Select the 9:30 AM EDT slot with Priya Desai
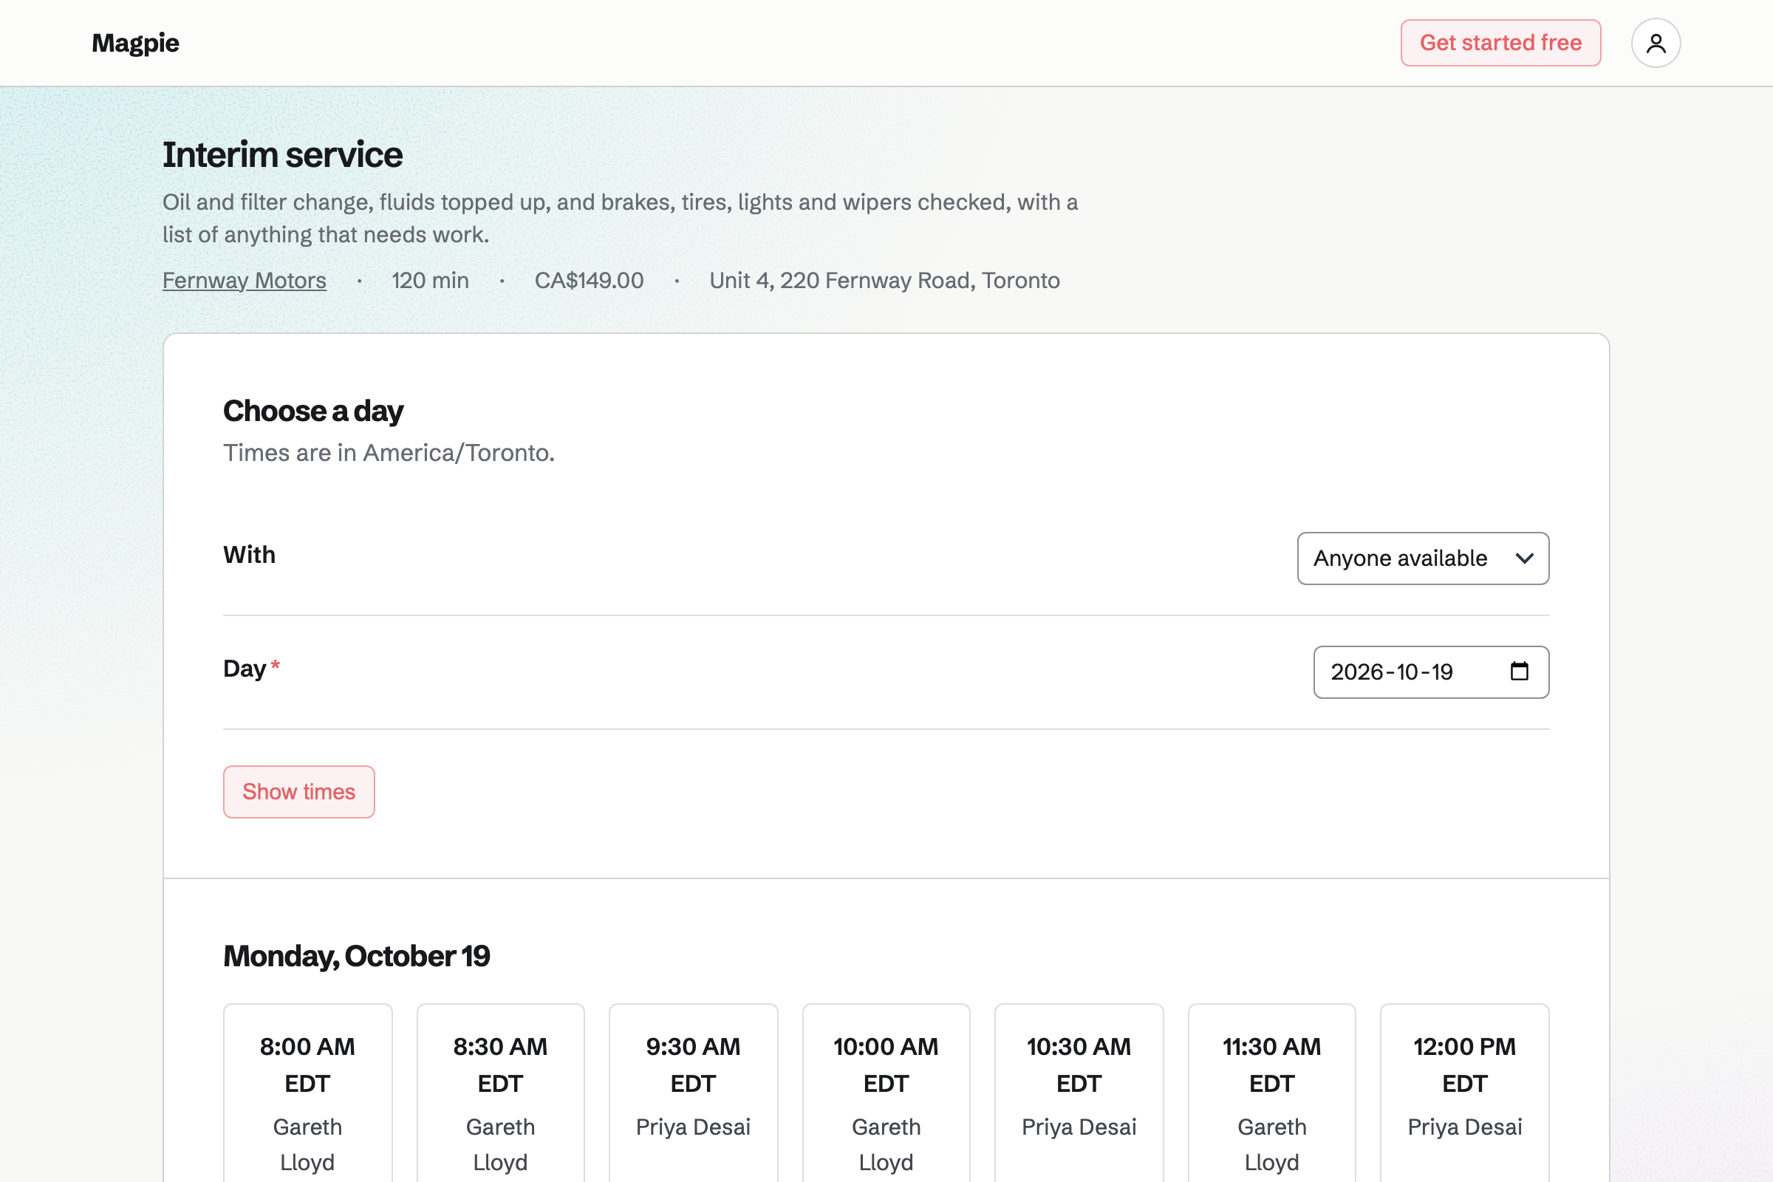The image size is (1773, 1182). 694,1093
